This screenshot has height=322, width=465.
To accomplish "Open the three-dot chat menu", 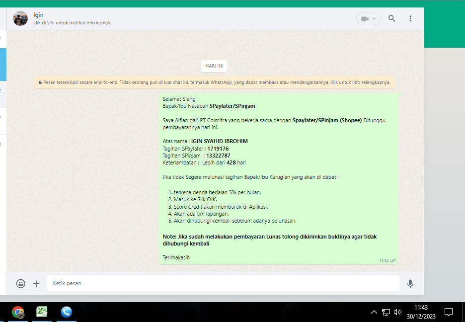I will (410, 18).
